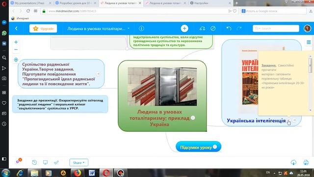This screenshot has height=177, width=314.
Task: Open Messenger in Opera sidebar
Action: pos(4,23)
